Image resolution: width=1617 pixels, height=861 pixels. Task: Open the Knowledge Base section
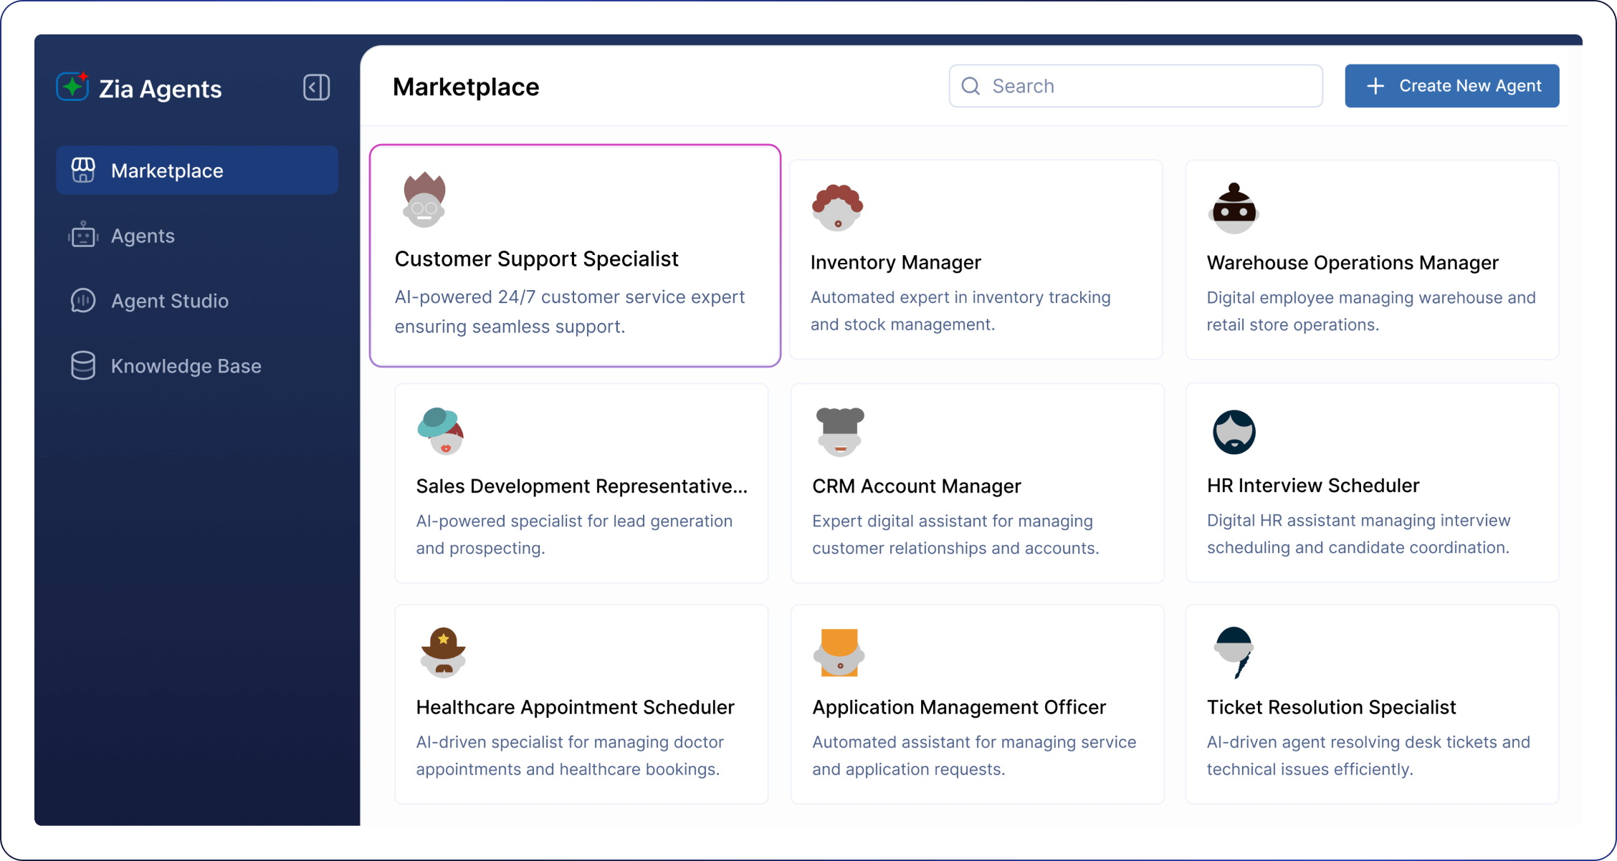pos(186,366)
